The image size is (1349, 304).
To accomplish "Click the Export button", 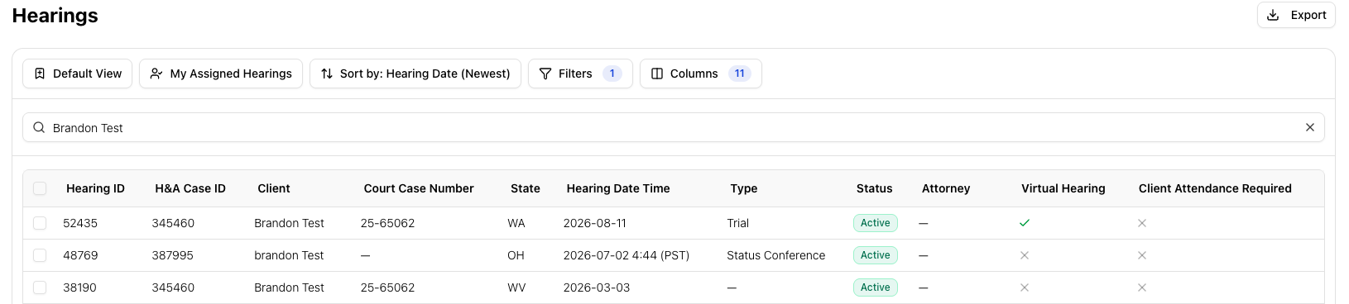I will [1296, 15].
